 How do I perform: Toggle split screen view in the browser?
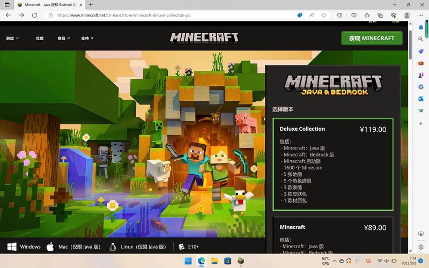(353, 15)
